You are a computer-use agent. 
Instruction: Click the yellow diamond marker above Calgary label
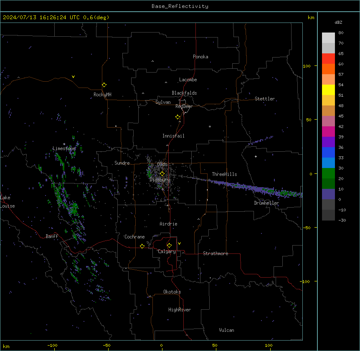click(x=169, y=246)
